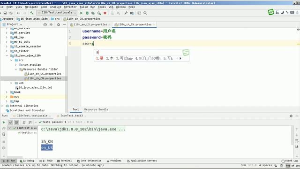
Task: Open the Terminal tool window
Action: click(x=65, y=161)
